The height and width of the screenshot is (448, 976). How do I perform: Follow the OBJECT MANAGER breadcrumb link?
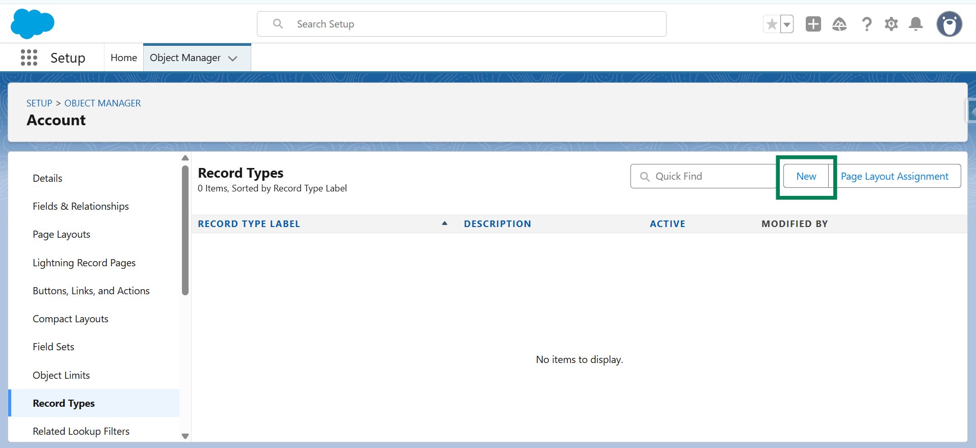[102, 103]
